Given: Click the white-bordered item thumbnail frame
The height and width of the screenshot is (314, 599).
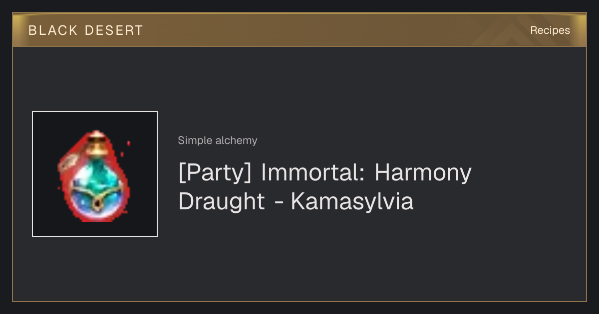Looking at the screenshot, I should click(95, 174).
